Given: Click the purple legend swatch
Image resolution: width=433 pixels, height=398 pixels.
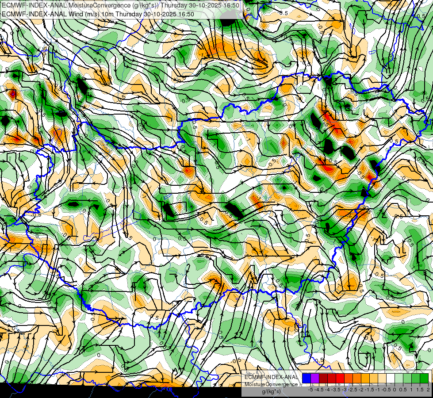Looking at the screenshot, I should point(315,379).
